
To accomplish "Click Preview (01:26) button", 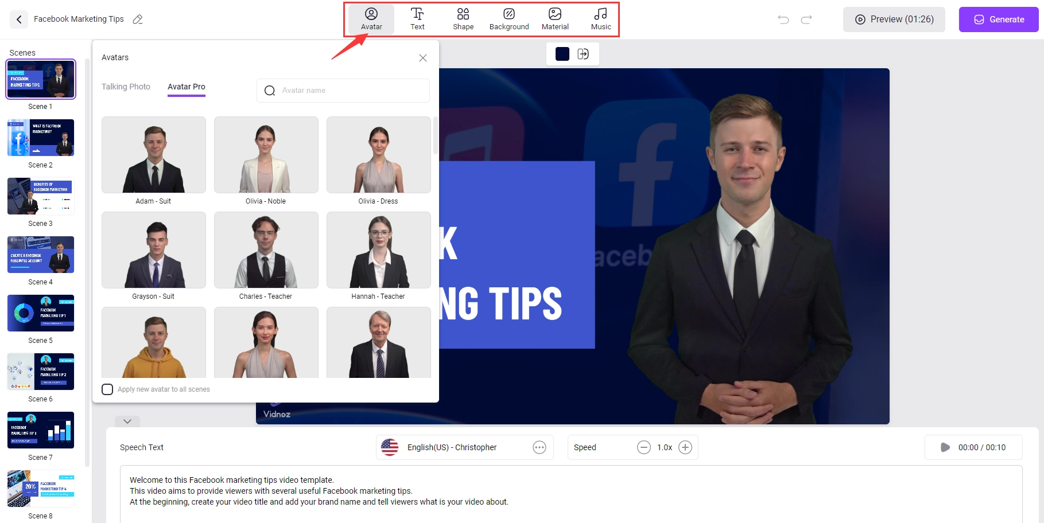I will click(894, 19).
